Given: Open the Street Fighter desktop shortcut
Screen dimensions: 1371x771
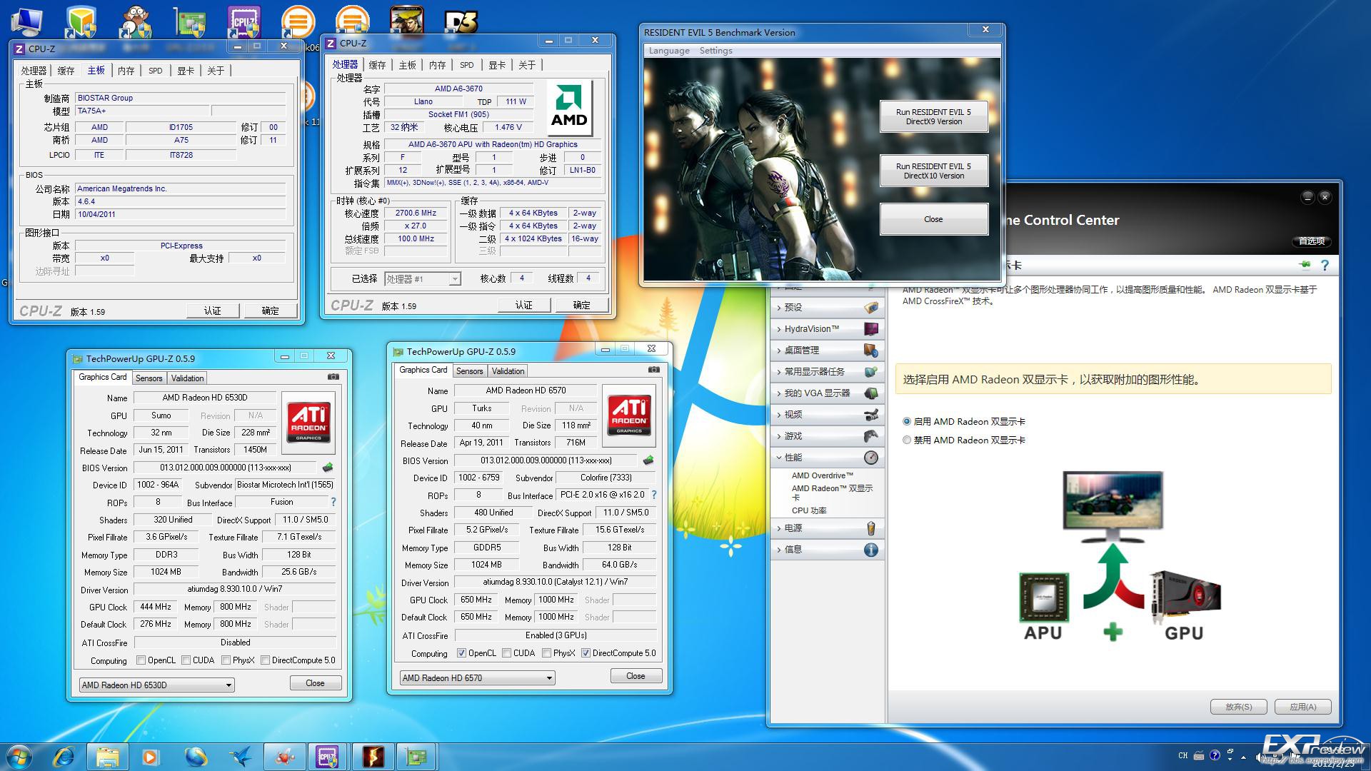Looking at the screenshot, I should [x=406, y=21].
